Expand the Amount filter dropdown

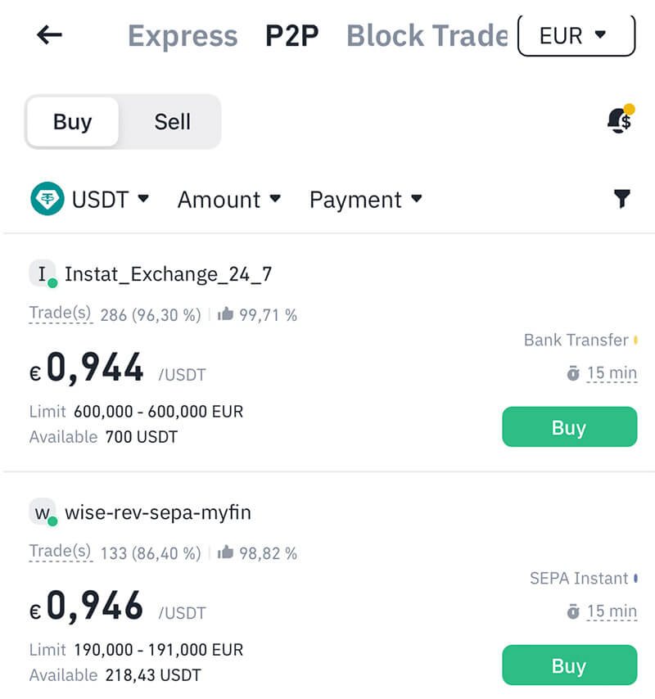pyautogui.click(x=228, y=200)
